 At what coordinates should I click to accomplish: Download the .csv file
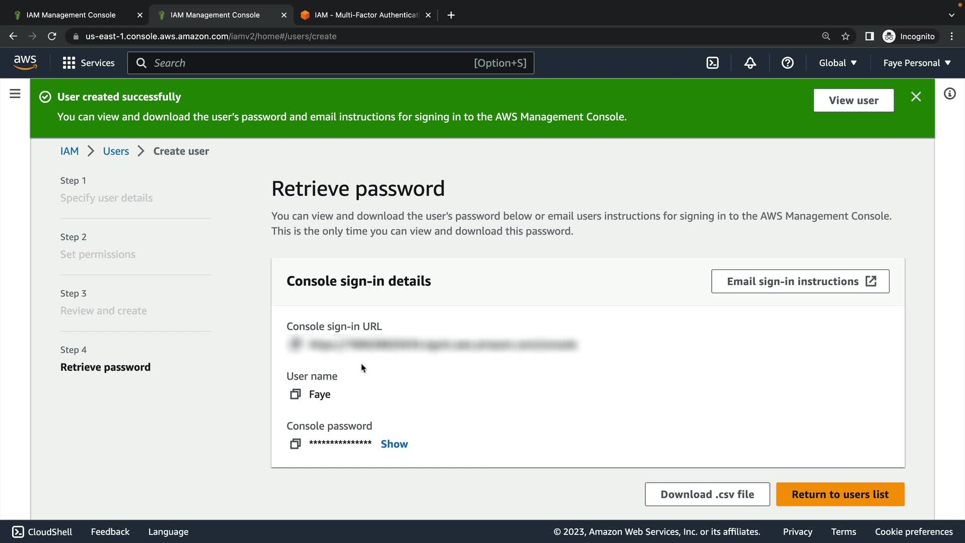707,494
